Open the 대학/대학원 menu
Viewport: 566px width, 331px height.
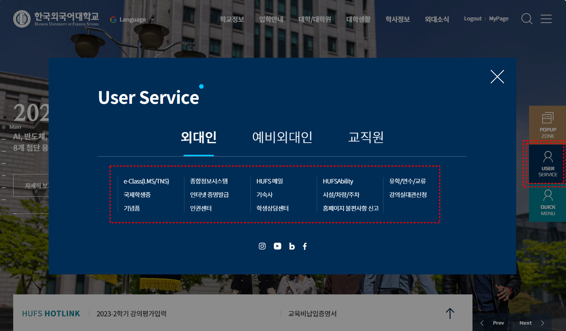pyautogui.click(x=315, y=19)
